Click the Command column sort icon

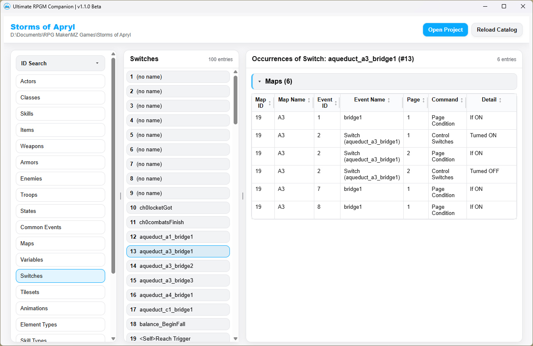(x=462, y=100)
